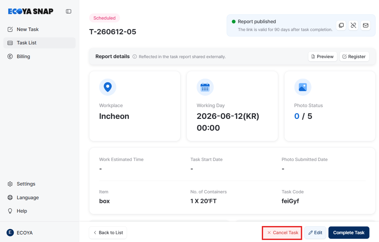Click the info icon beside Report details
Screen dimensions: 379x242
pos(134,56)
